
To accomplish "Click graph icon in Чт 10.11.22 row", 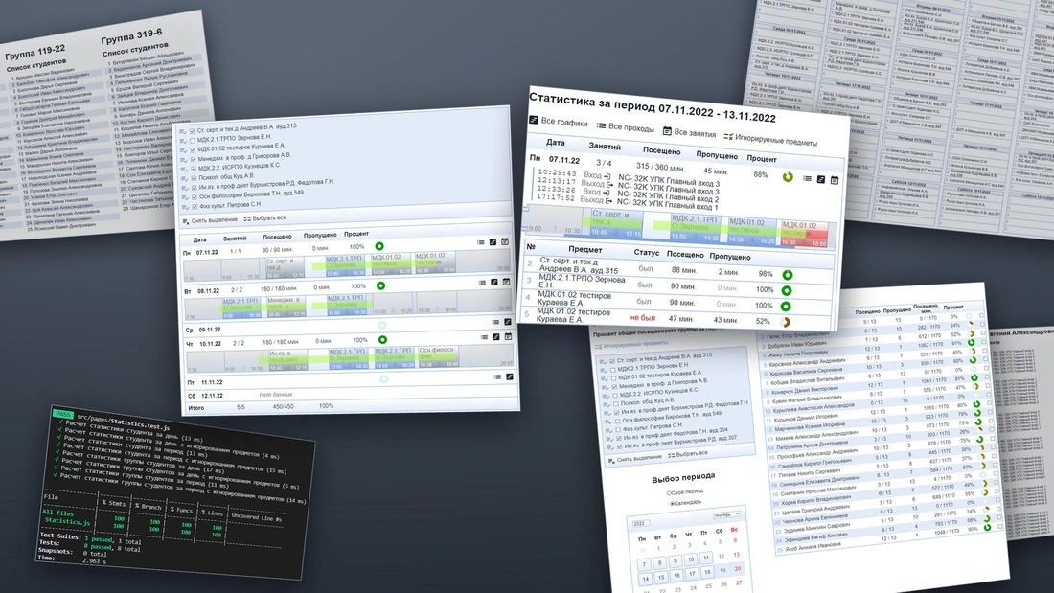I will point(496,337).
